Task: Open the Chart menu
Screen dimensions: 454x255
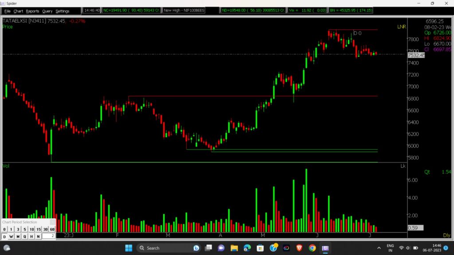Action: pyautogui.click(x=18, y=11)
